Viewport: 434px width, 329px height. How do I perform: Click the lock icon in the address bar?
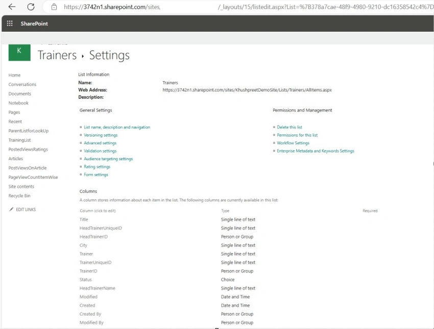[54, 7]
